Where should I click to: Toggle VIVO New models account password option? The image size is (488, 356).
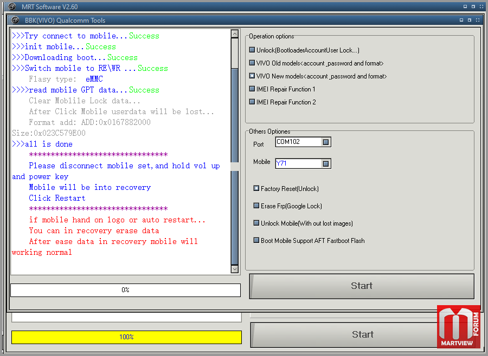[252, 76]
